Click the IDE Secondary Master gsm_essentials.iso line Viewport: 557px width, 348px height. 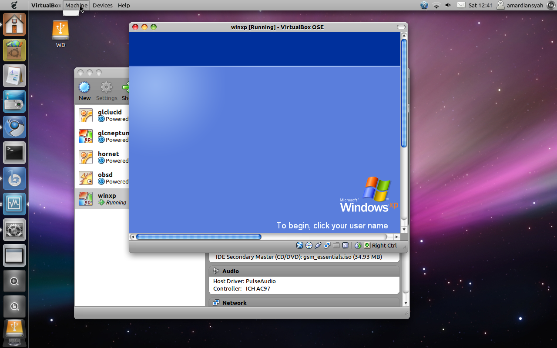pos(299,257)
